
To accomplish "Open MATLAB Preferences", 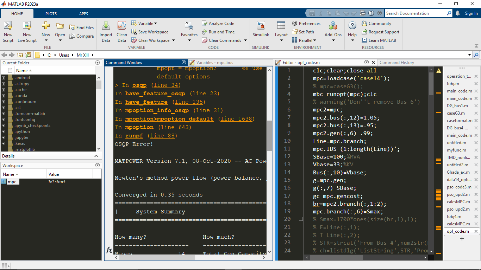I will click(310, 23).
